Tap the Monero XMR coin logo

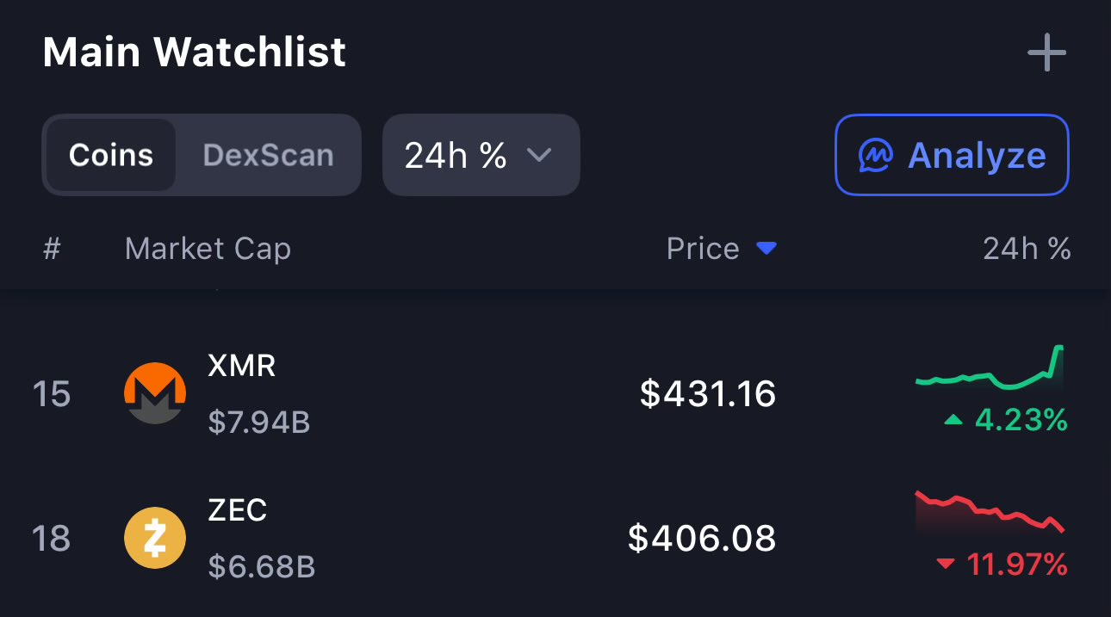155,393
